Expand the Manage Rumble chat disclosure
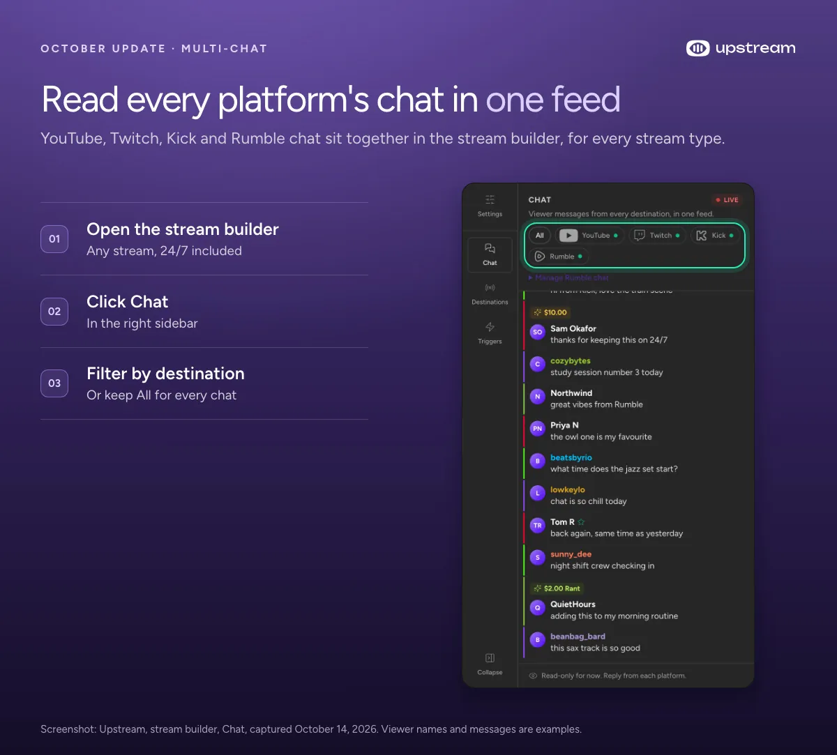The image size is (837, 755). pos(568,277)
